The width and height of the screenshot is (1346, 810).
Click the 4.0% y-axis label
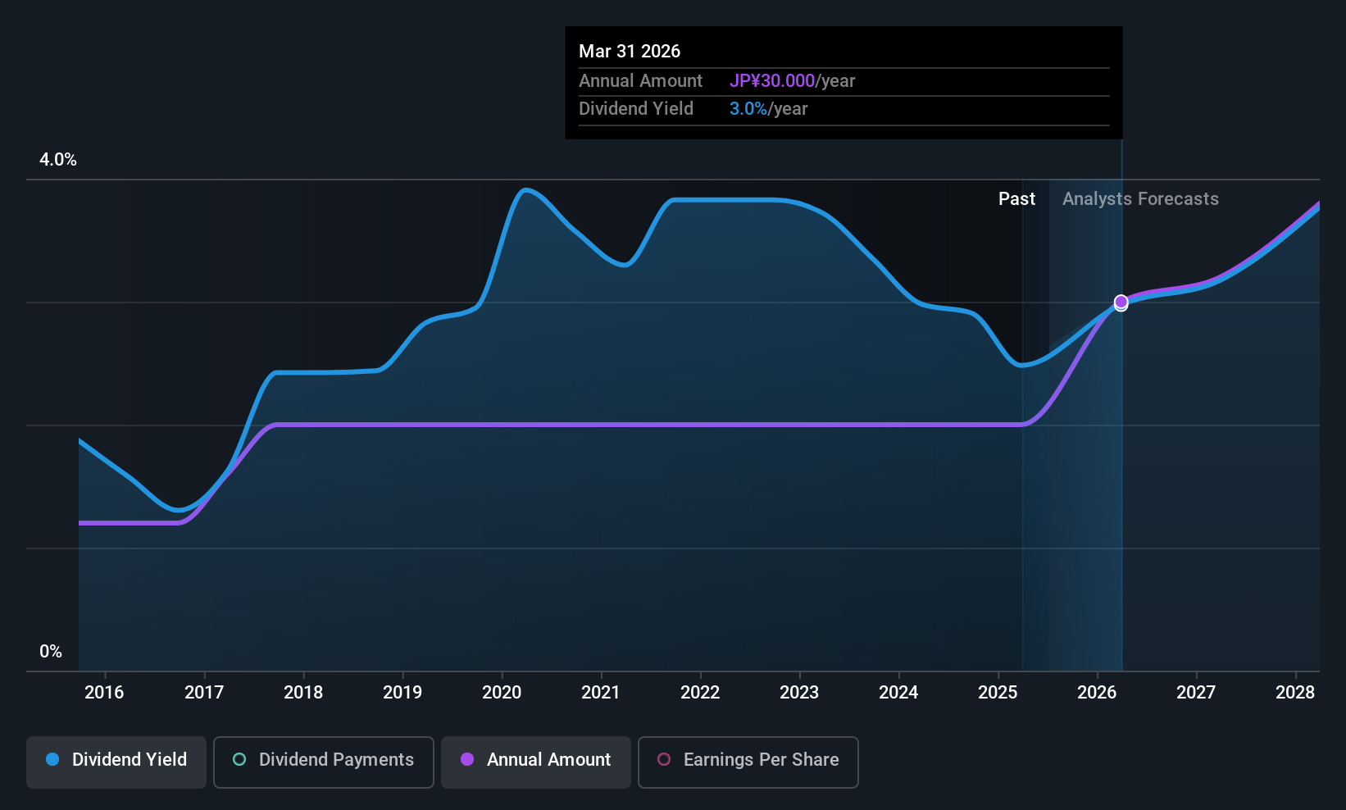[58, 160]
